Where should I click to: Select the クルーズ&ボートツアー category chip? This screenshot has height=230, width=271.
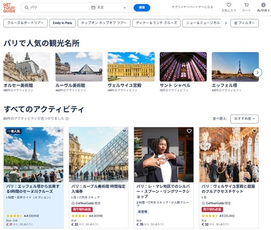25,23
